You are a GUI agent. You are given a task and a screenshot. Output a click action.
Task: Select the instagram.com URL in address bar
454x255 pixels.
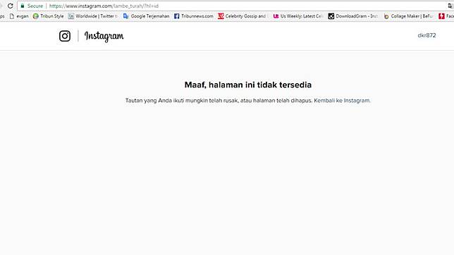(104, 6)
